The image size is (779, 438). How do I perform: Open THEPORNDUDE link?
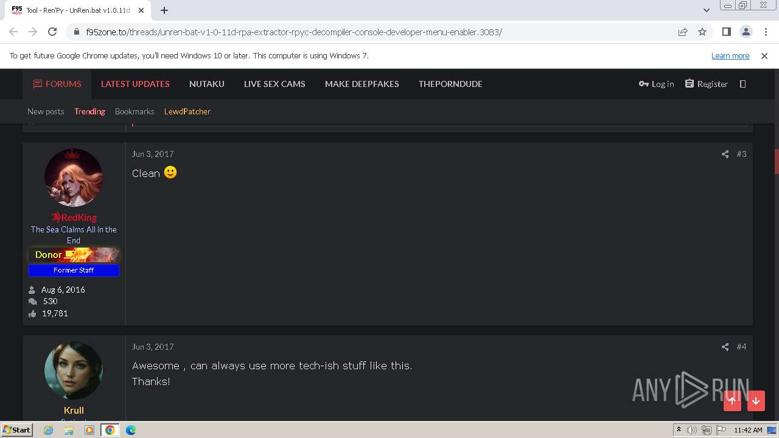450,84
